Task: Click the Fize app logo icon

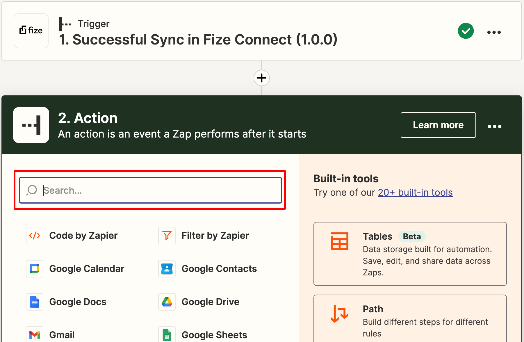Action: pyautogui.click(x=31, y=31)
